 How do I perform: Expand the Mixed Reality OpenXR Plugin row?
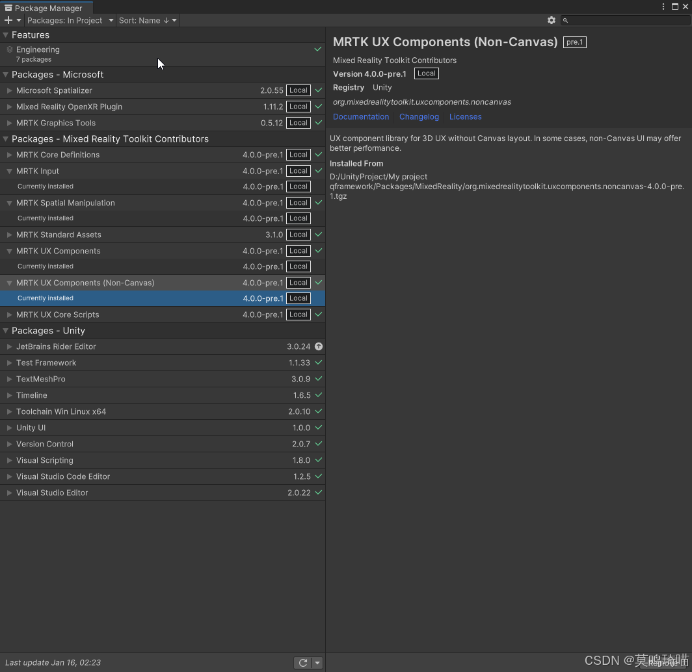[9, 107]
